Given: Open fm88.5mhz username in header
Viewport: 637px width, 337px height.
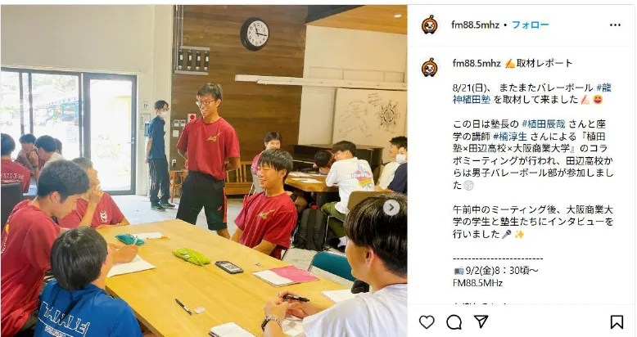Looking at the screenshot, I should [475, 25].
